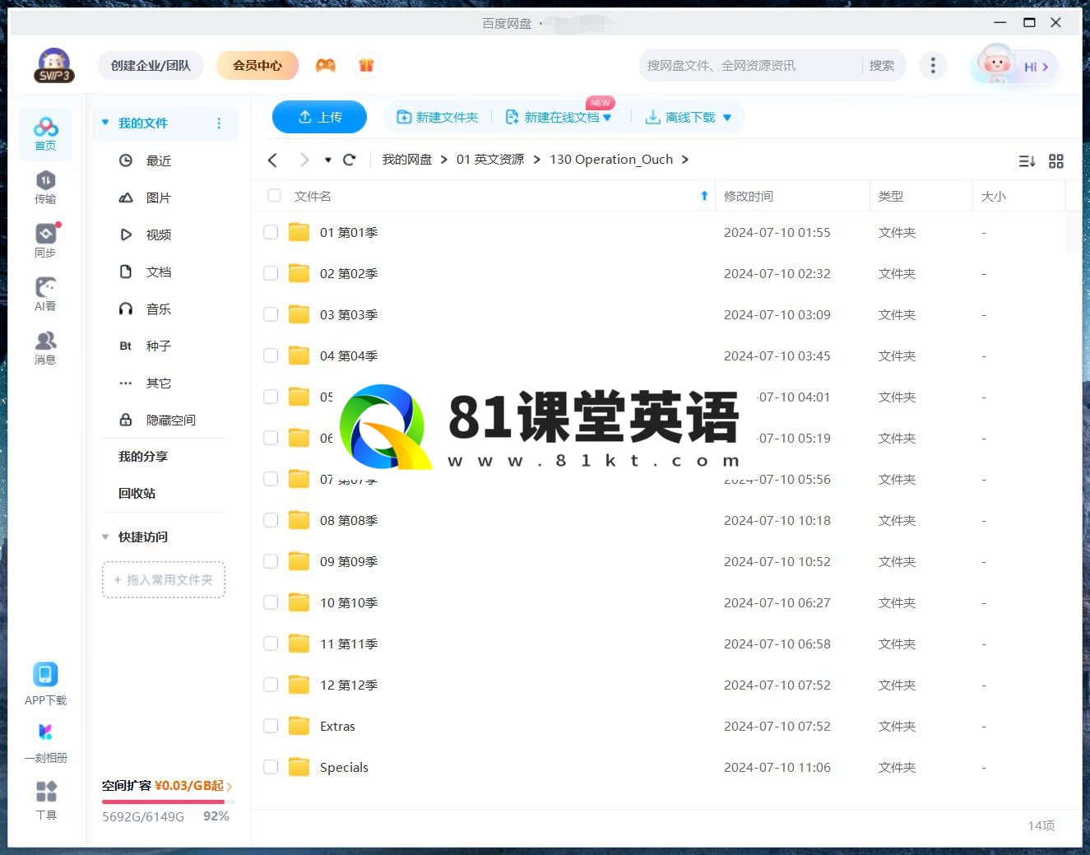Check the box for 09 第09季
The image size is (1090, 855).
[271, 561]
